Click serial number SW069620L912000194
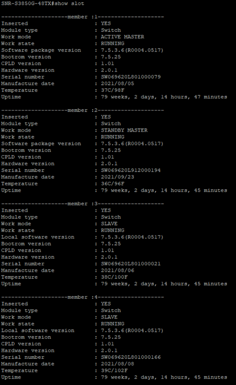Screen dimensions: 236x385 (131, 170)
